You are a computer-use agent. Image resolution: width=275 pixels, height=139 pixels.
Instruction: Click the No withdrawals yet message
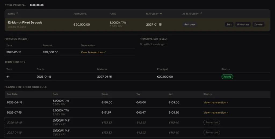tap(153, 44)
